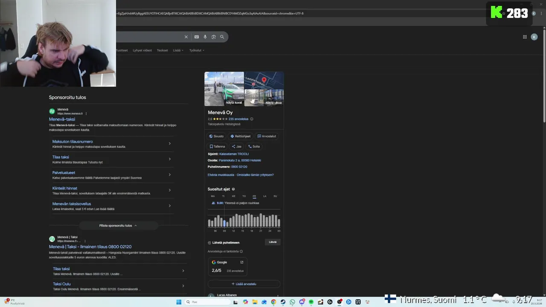
Task: Select MA day in popular times
Action: tap(213, 196)
